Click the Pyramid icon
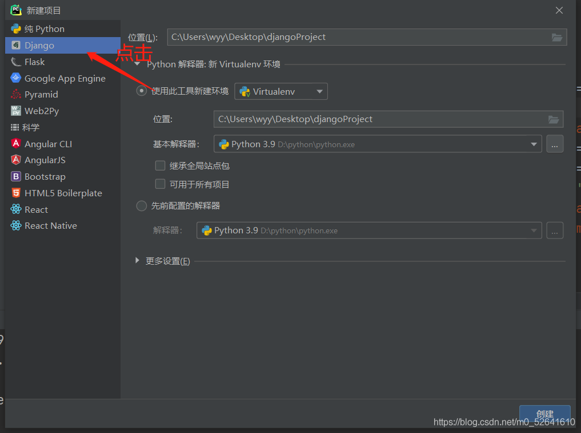581x433 pixels. [16, 94]
